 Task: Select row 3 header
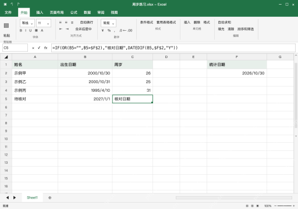(6, 82)
